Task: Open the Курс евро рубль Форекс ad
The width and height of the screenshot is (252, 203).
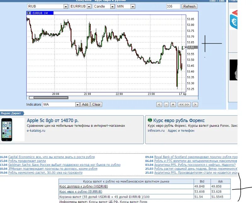Action: pos(179,120)
